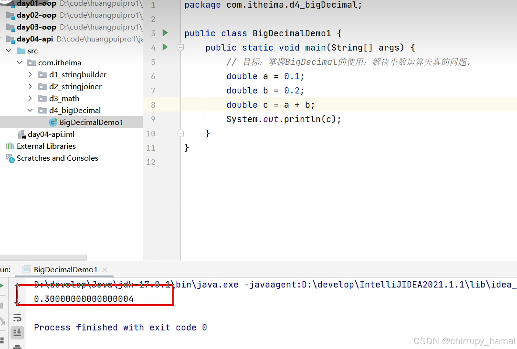The image size is (517, 349).
Task: Click 'main(String[] args)' signature text
Action: tap(354, 48)
